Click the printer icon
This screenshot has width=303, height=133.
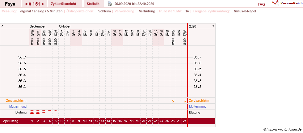pyautogui.click(x=110, y=4)
